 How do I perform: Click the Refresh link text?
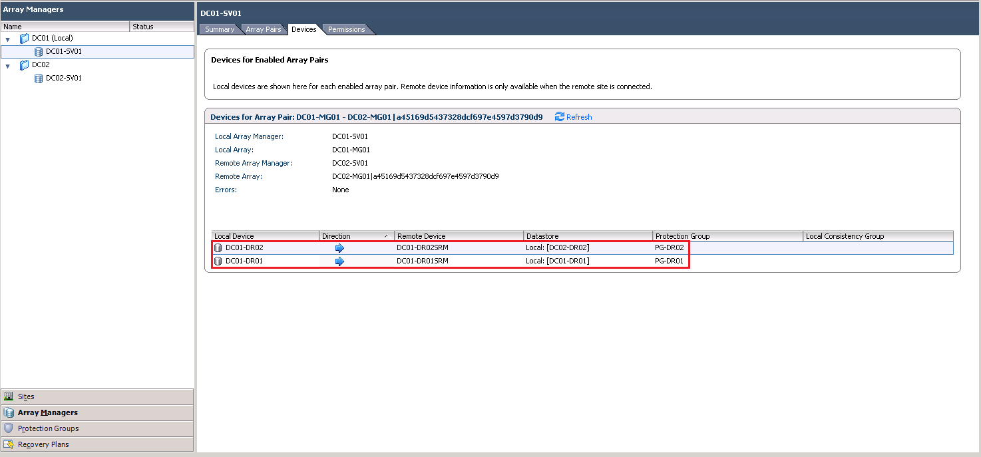click(x=579, y=117)
